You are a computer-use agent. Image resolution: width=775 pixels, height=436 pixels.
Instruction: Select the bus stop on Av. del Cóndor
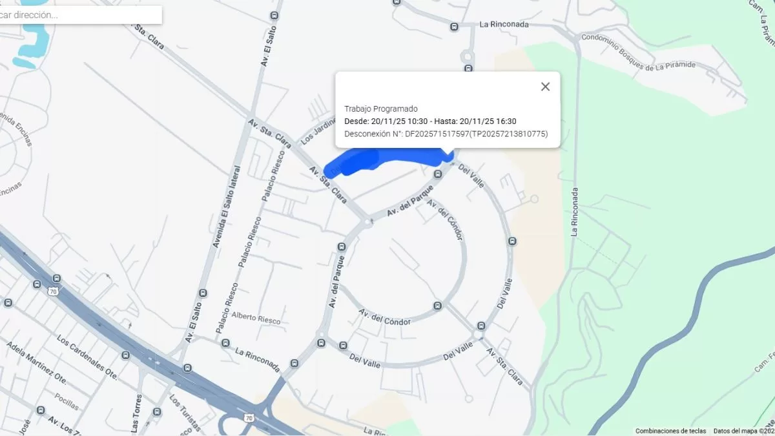coord(437,306)
